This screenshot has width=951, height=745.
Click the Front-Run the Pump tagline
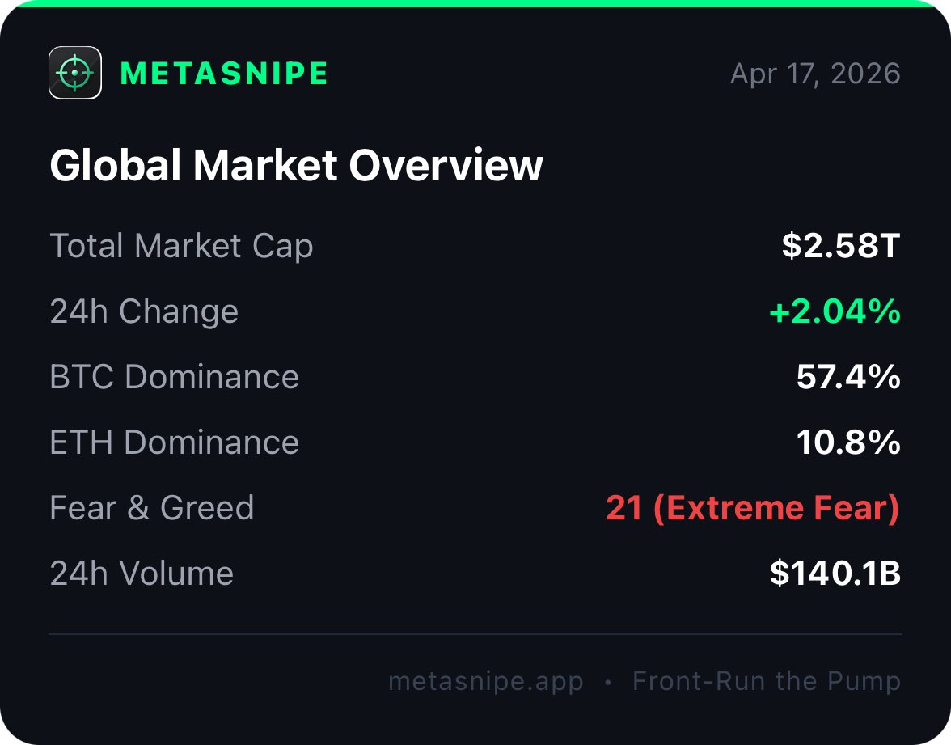766,681
